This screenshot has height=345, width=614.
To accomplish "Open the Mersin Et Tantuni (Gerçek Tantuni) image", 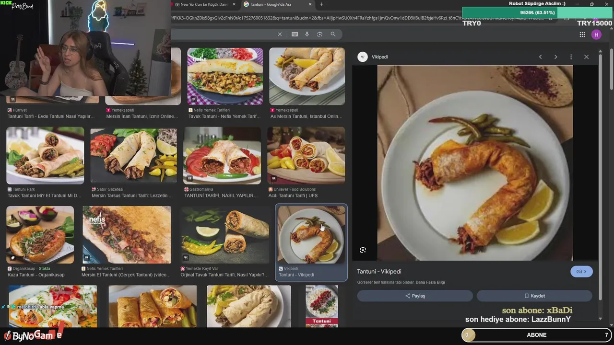I will [127, 235].
